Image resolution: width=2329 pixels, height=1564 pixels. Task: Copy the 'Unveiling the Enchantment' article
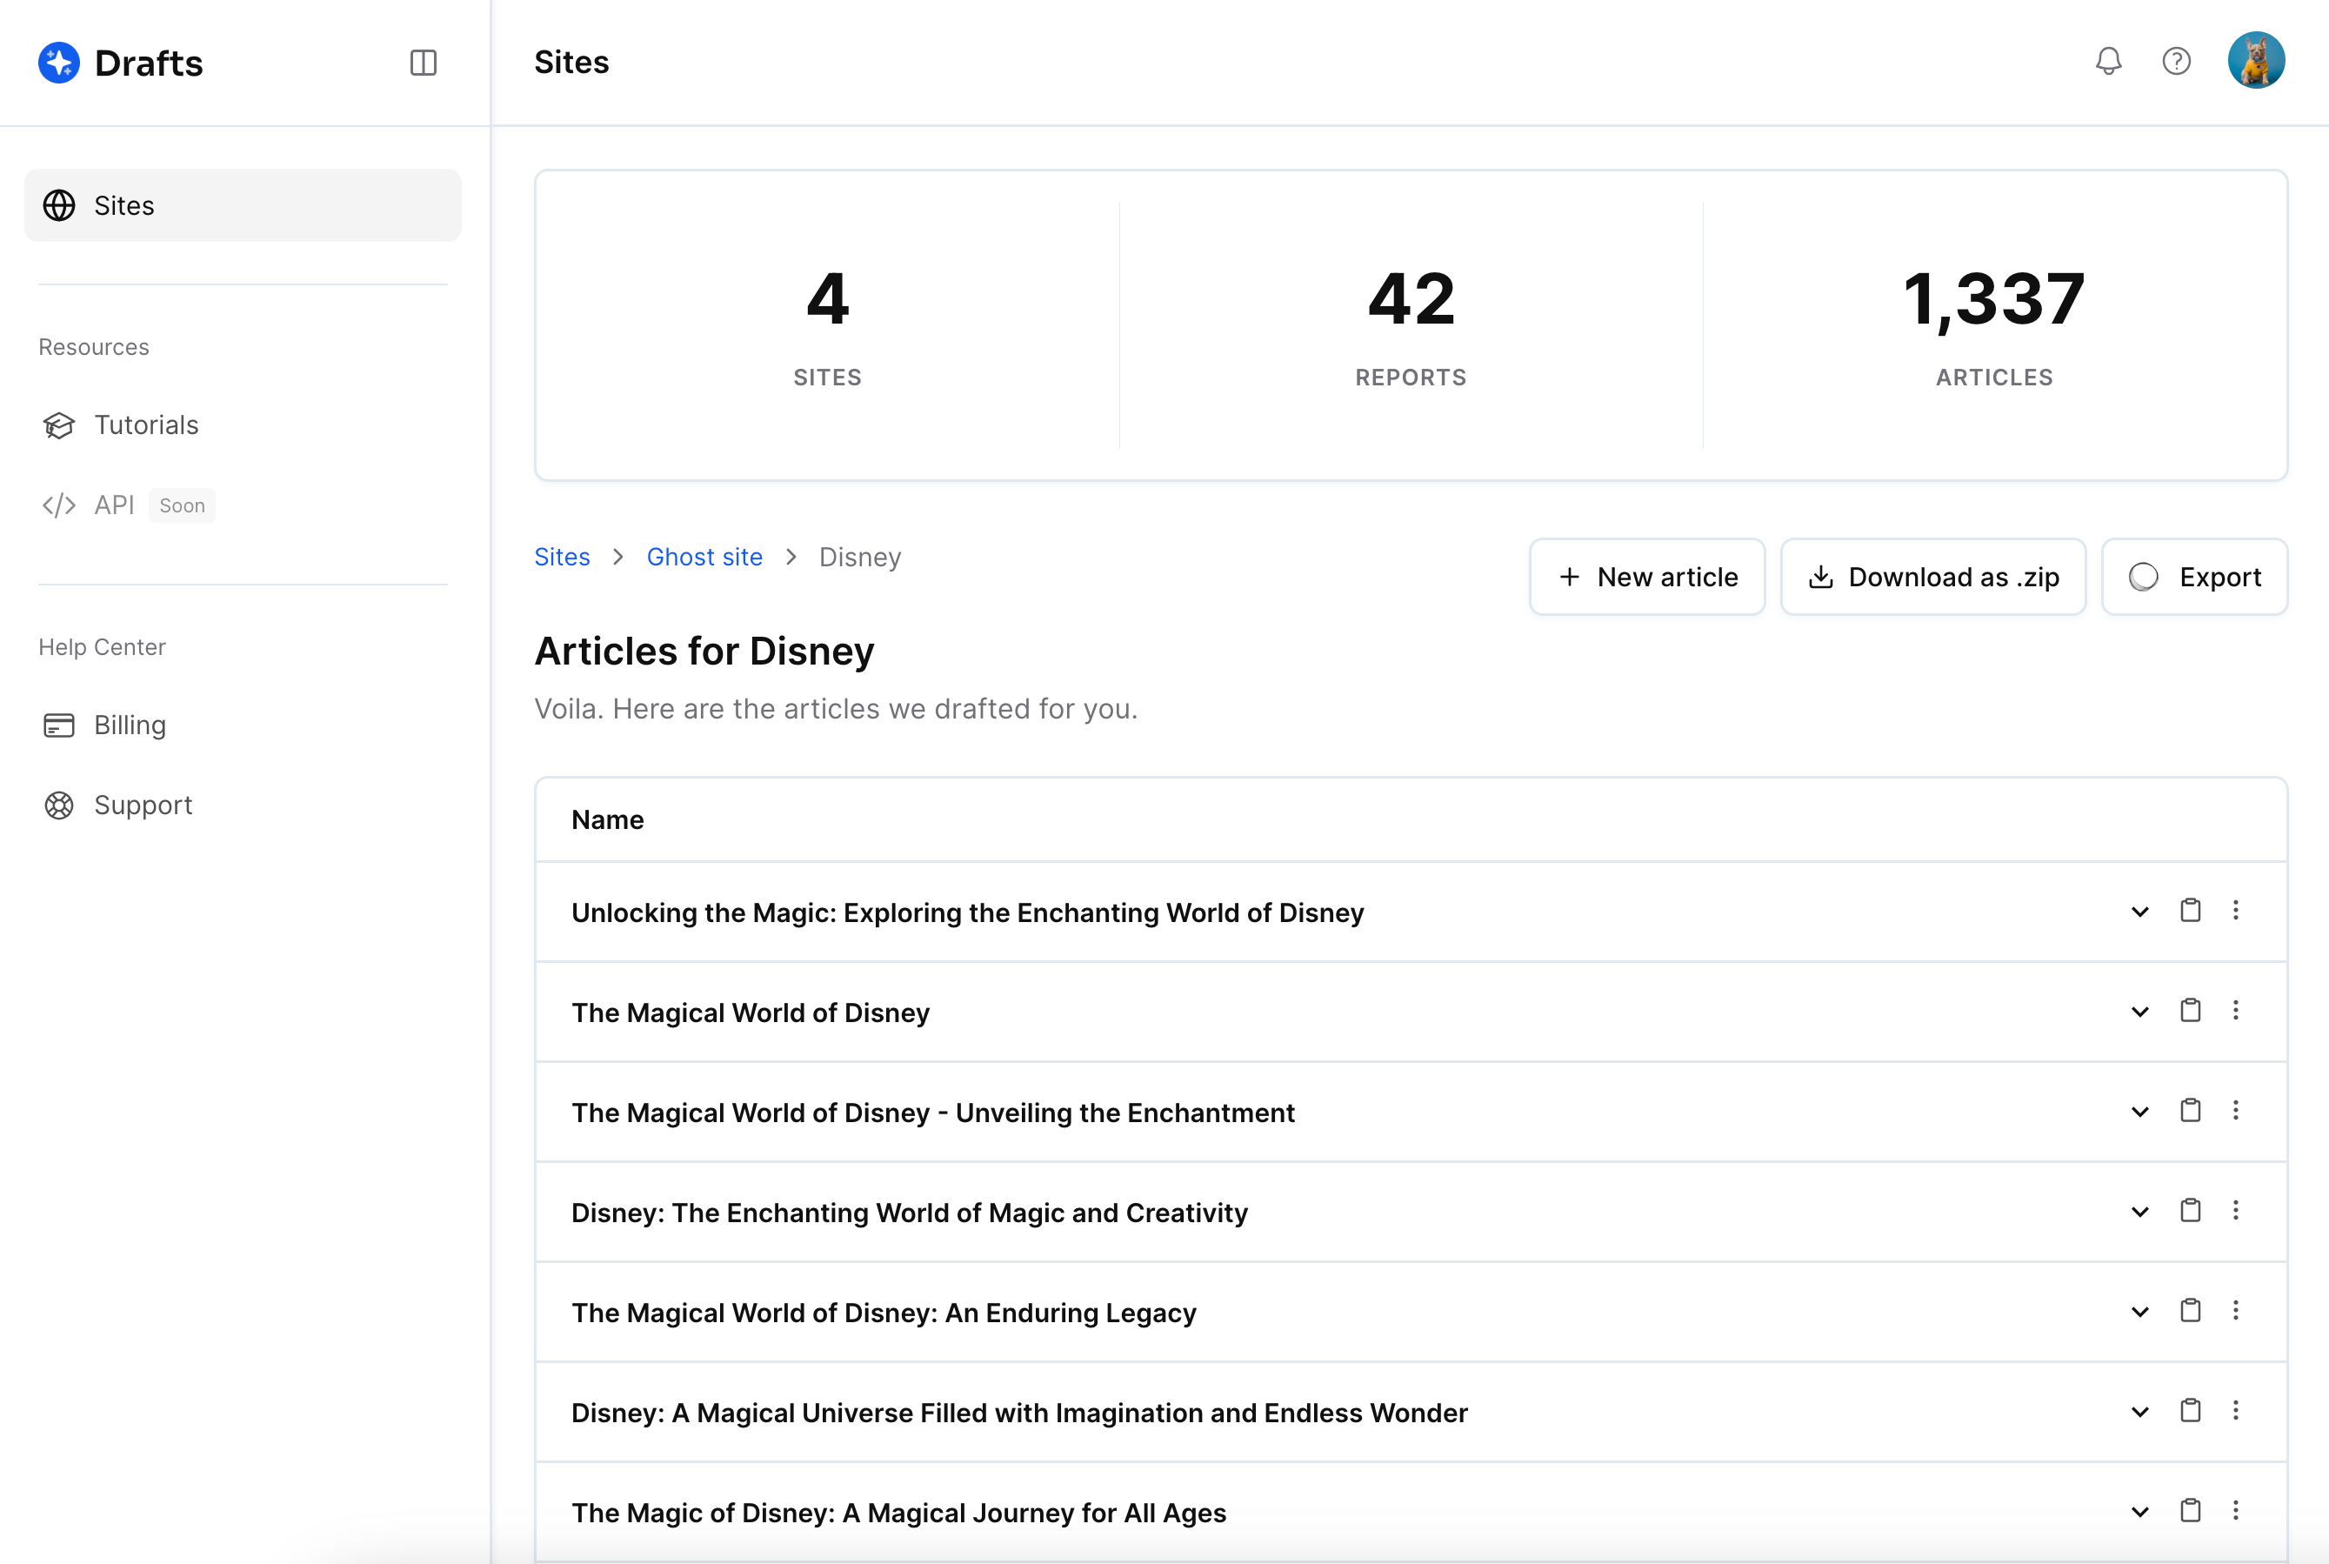coord(2190,1109)
